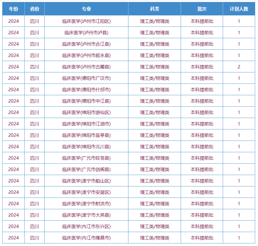The height and width of the screenshot is (246, 258).
Task: Select the 临床医学(泸州市叙永县) cell
Action: [86, 55]
